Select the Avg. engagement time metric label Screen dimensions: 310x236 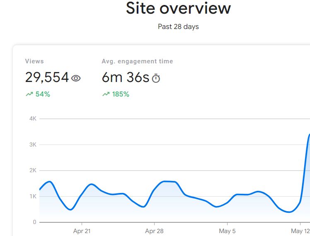pyautogui.click(x=137, y=61)
